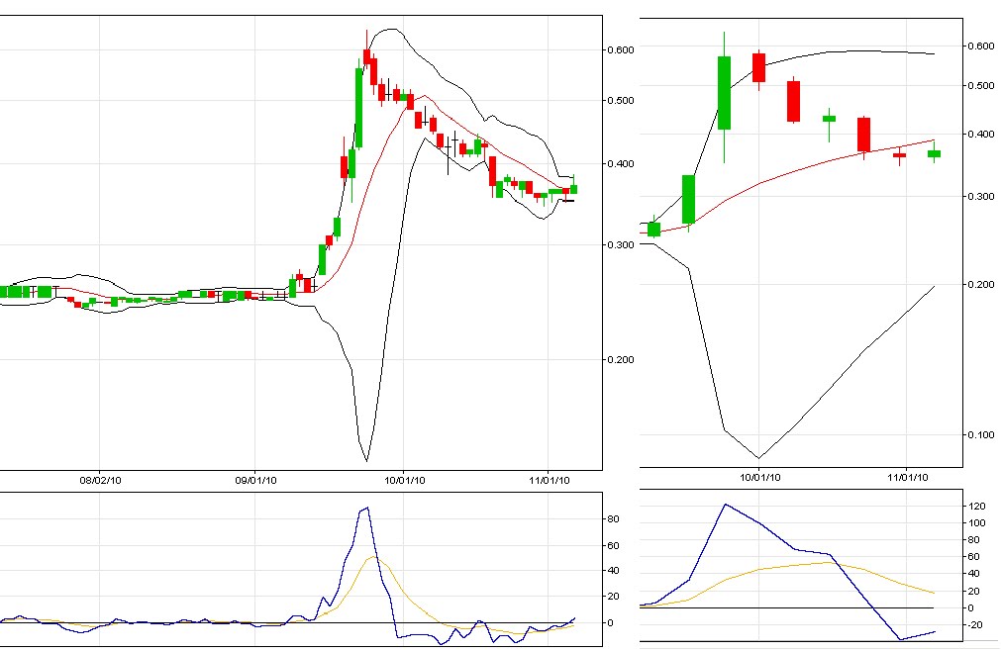Image resolution: width=1001 pixels, height=652 pixels.
Task: Click the 0 level on right oscillator axis
Action: pyautogui.click(x=970, y=608)
